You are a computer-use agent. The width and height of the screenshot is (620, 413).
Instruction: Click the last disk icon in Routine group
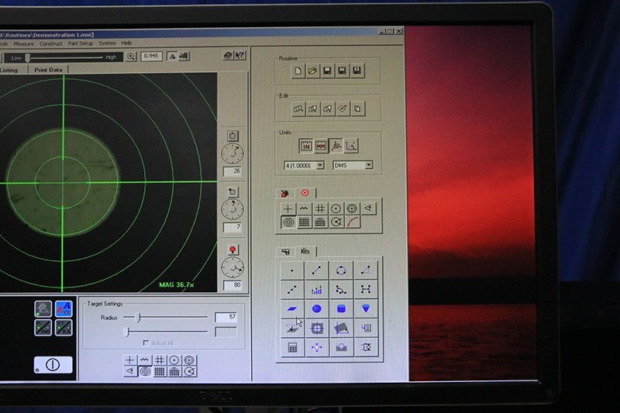coord(357,71)
